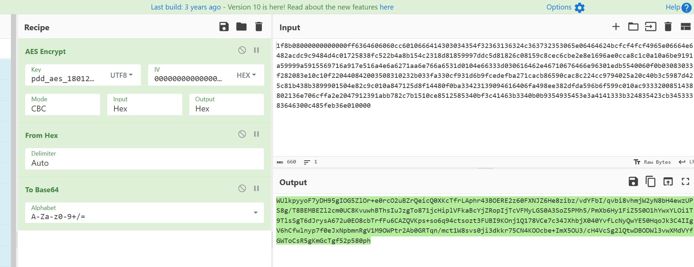Expand the Base64 Alphabet dropdown
This screenshot has height=267, width=694.
tap(255, 213)
